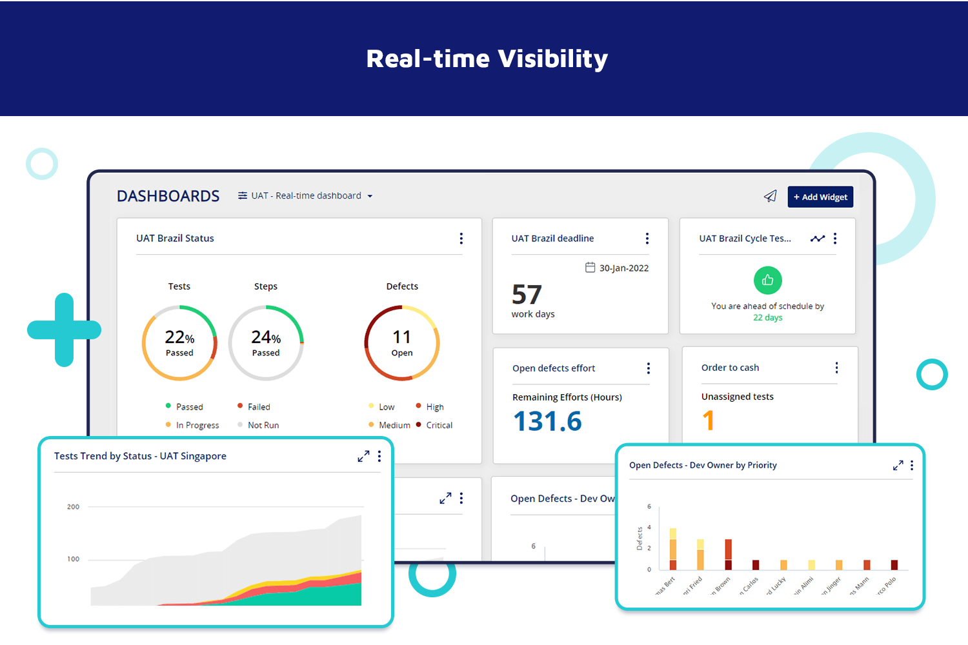968x645 pixels.
Task: Expand Tests Trend by Status widget
Action: pyautogui.click(x=363, y=456)
